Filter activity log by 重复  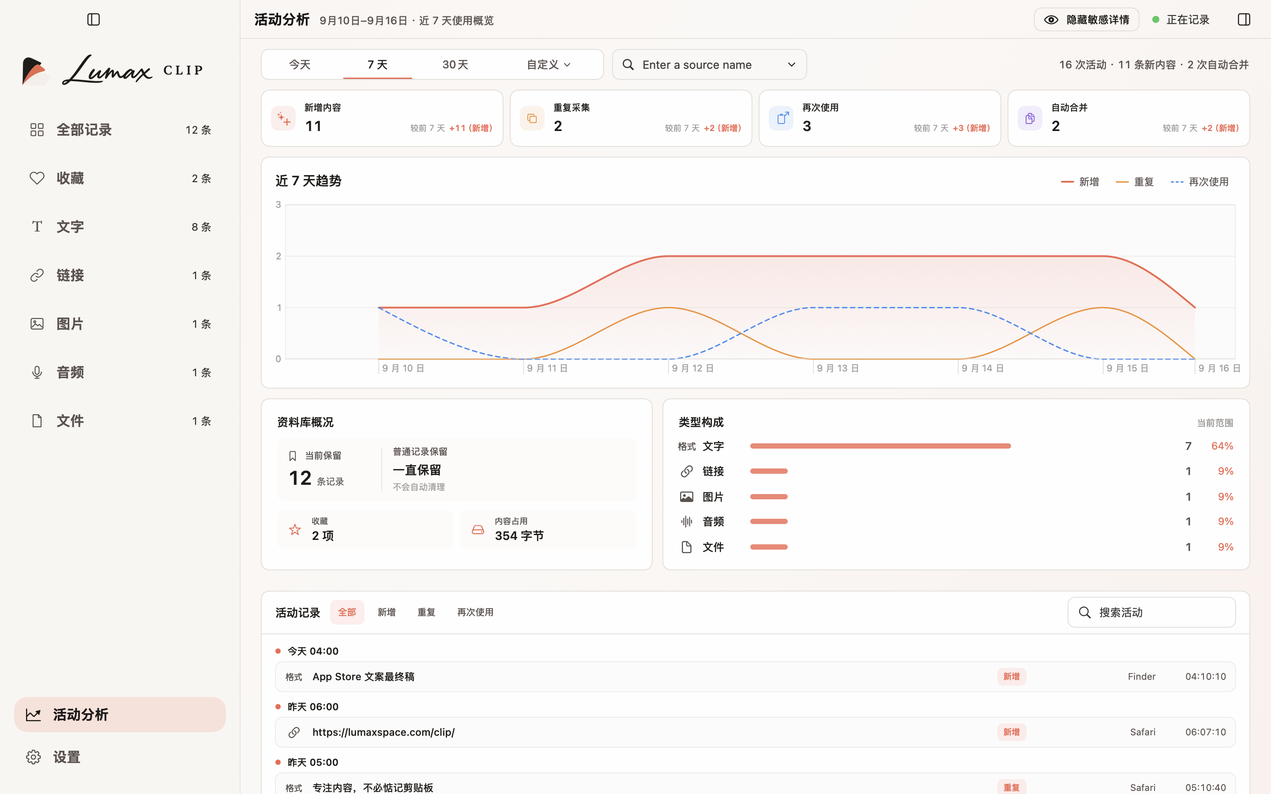point(426,612)
